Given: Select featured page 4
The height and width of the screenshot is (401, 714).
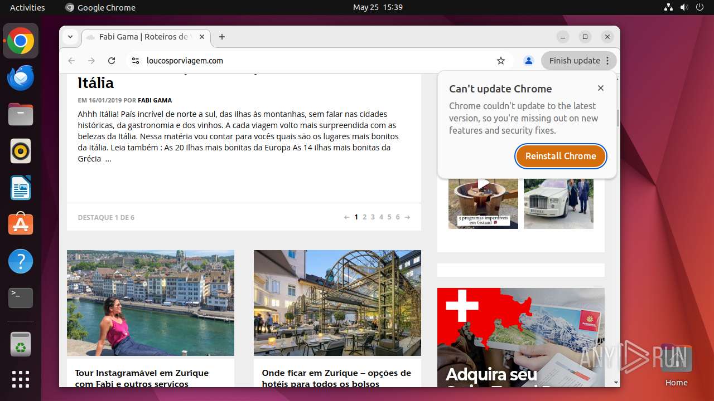Looking at the screenshot, I should point(381,217).
